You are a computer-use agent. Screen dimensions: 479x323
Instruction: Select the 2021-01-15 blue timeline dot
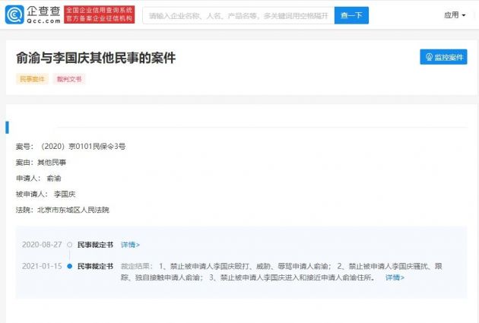point(70,266)
